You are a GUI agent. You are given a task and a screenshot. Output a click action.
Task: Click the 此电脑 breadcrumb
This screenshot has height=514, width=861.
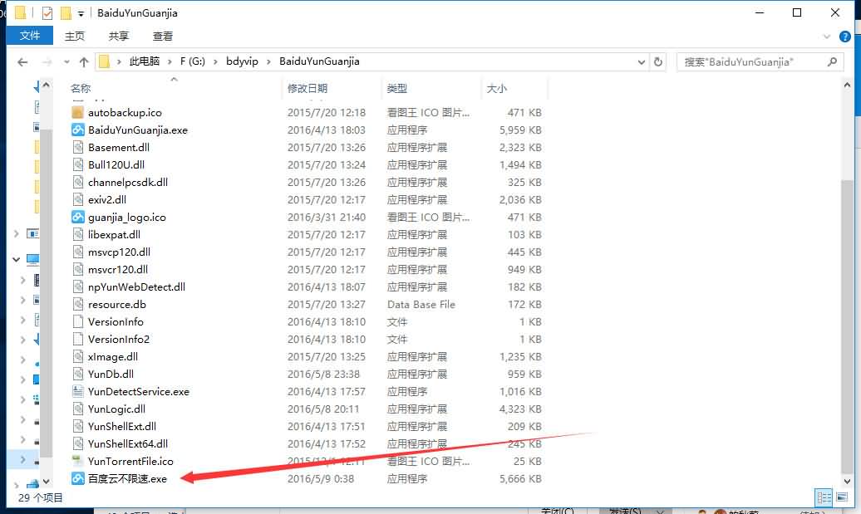(145, 61)
